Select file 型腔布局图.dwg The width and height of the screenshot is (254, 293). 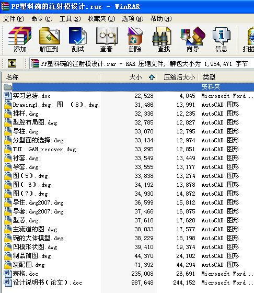click(x=35, y=122)
